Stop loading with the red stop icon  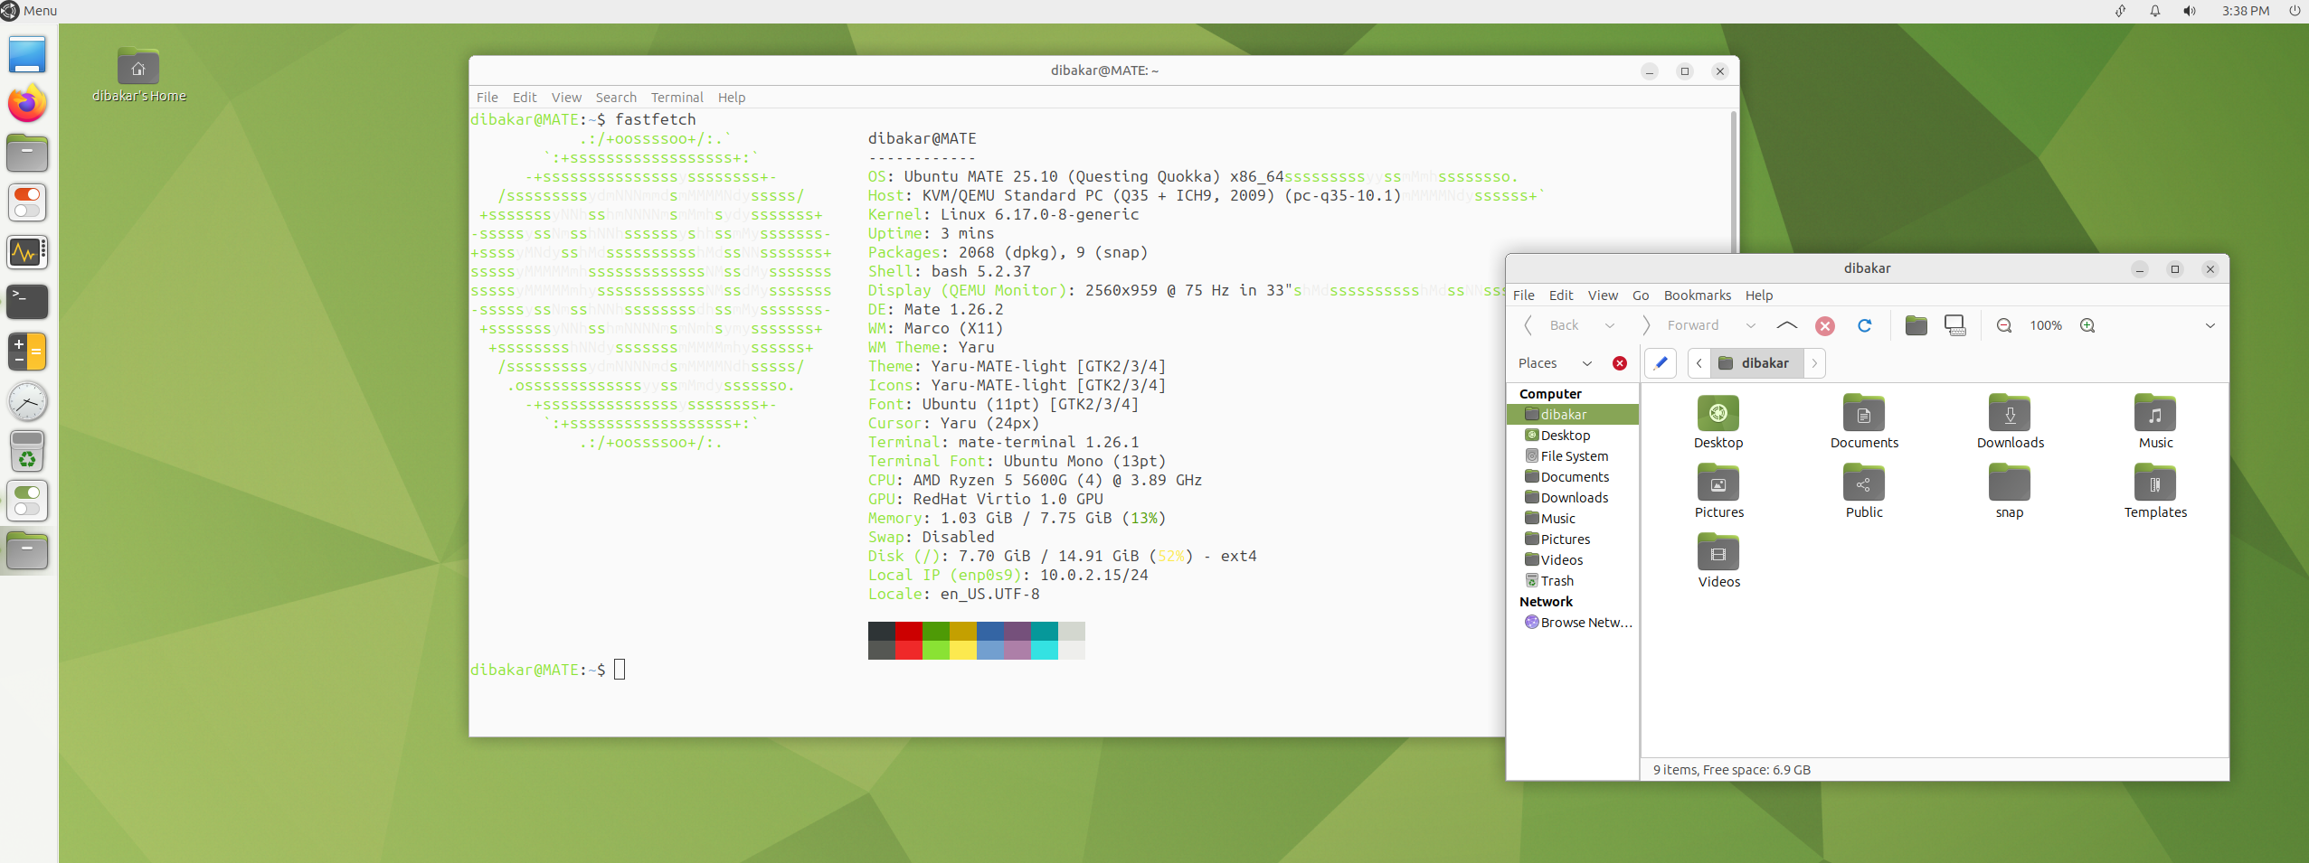coord(1825,326)
